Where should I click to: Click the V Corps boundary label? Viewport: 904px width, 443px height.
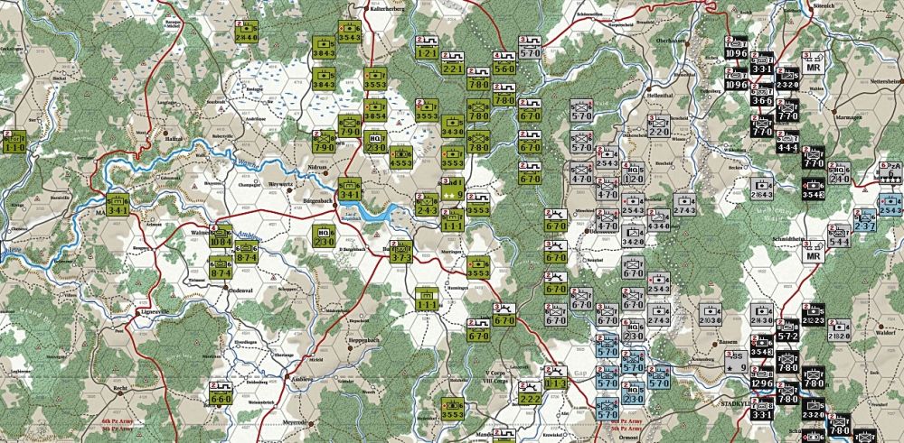[x=494, y=374]
